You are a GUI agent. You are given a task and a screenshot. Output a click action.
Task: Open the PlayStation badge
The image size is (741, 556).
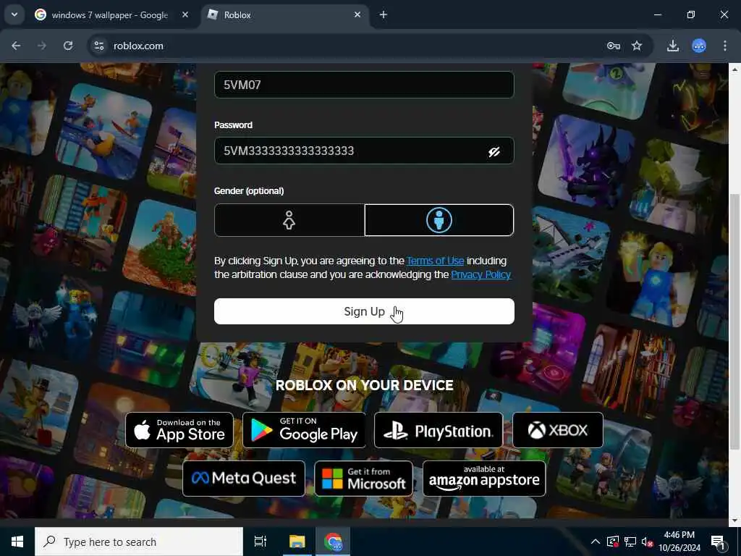pos(439,430)
